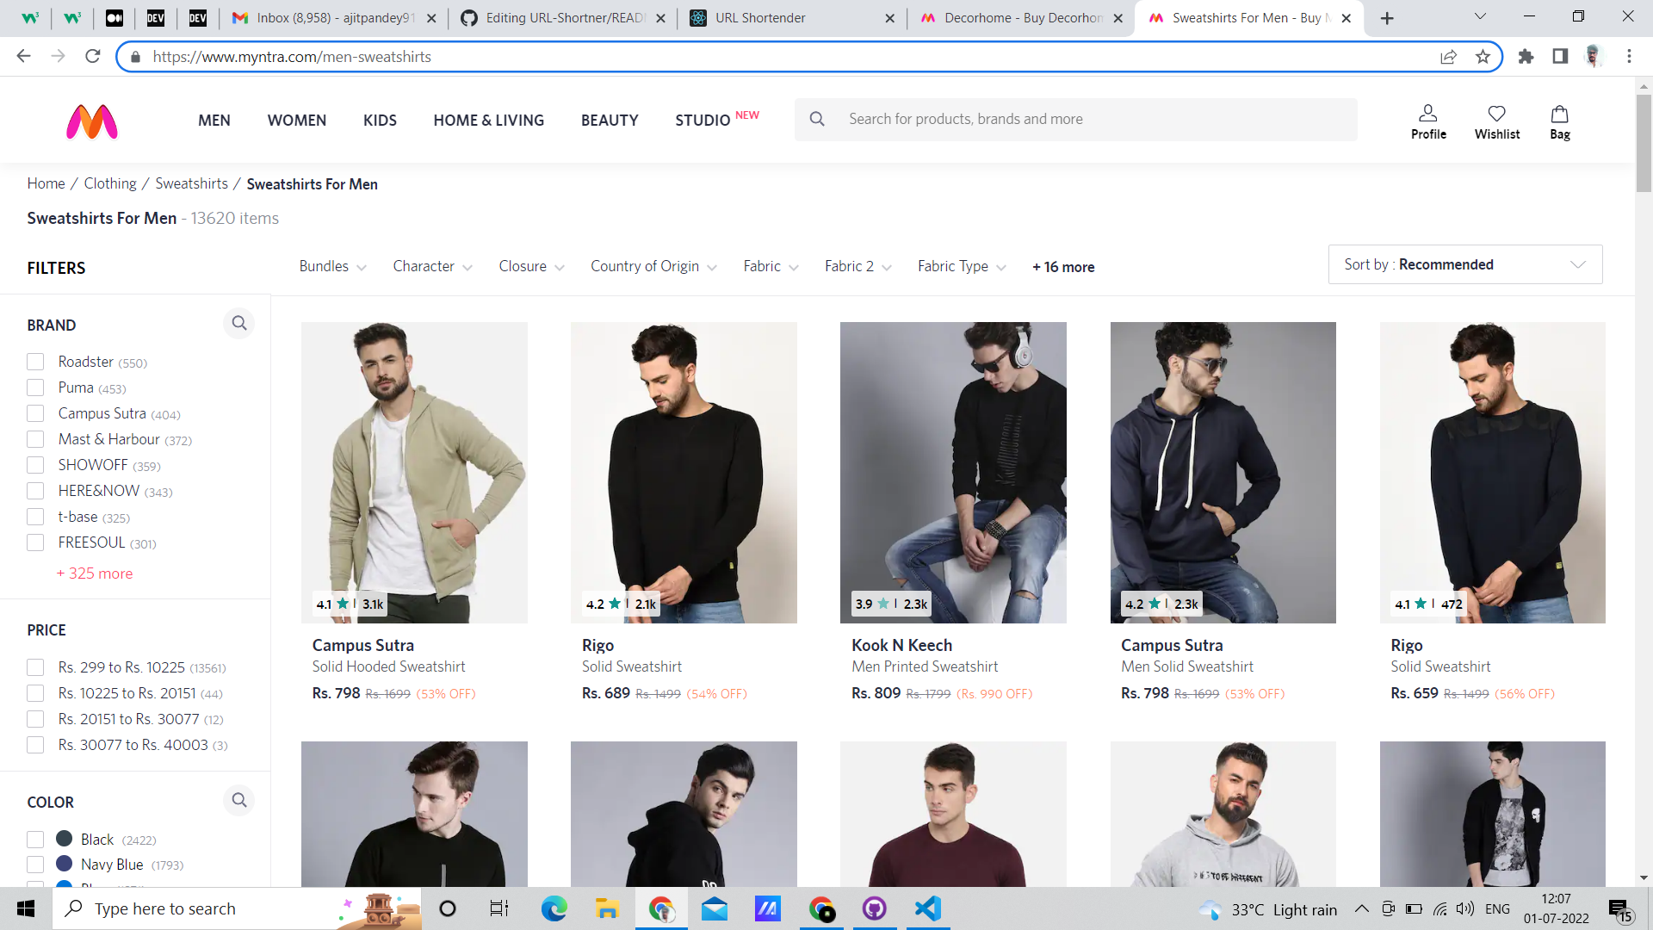Enable the Puma brand filter
Screen dimensions: 1653x930
pyautogui.click(x=35, y=387)
